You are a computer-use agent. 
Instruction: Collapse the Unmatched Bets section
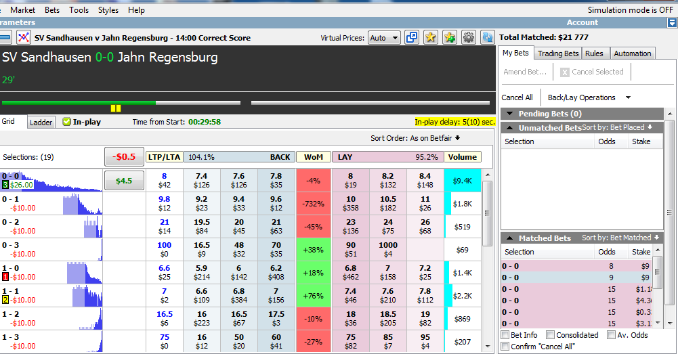510,128
